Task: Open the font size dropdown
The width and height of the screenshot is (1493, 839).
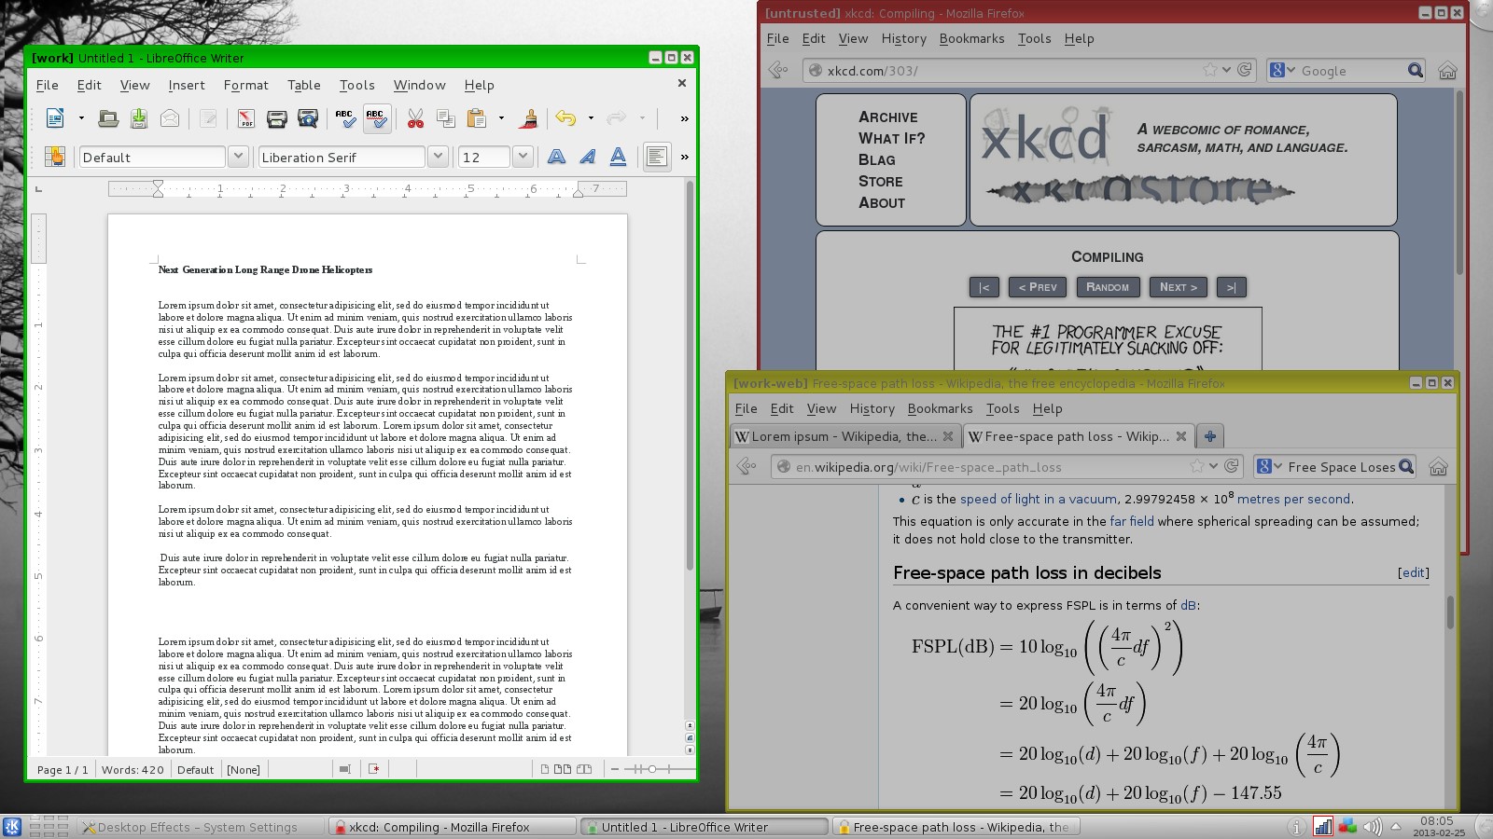Action: tap(523, 157)
